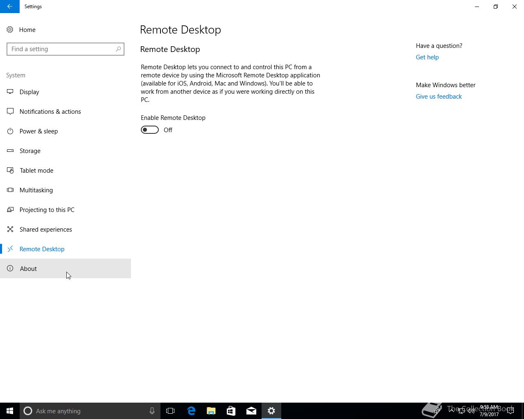The height and width of the screenshot is (419, 524).
Task: Click the Get help link
Action: click(x=427, y=57)
